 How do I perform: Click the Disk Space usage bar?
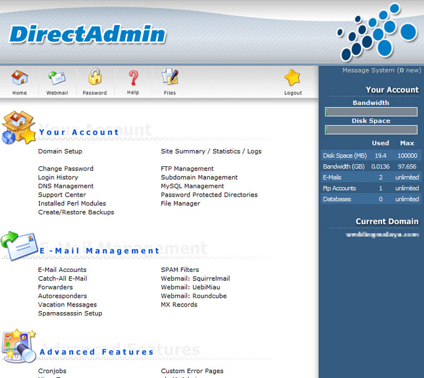pyautogui.click(x=371, y=130)
